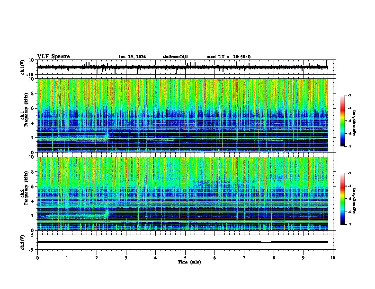Click the 'ch.1(V)' waveform axis label
The height and width of the screenshot is (289, 375).
pyautogui.click(x=23, y=67)
